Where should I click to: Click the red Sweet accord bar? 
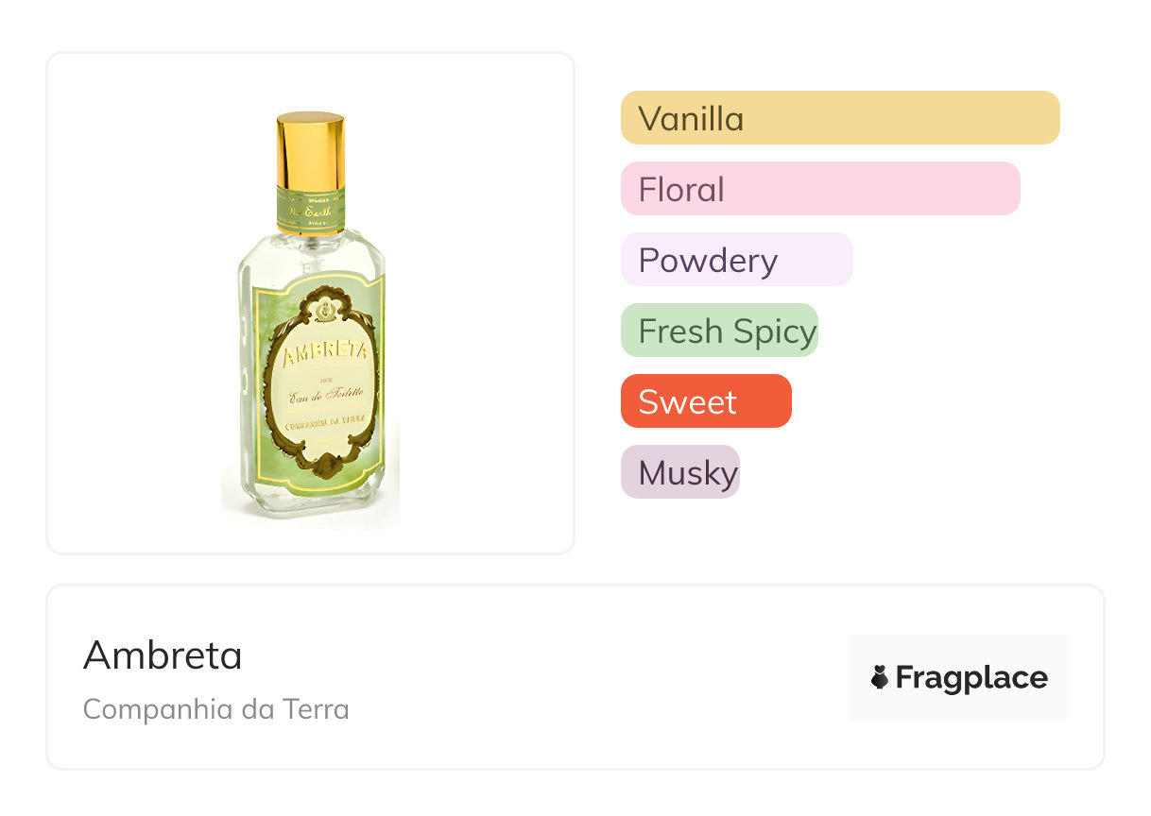[x=705, y=401]
